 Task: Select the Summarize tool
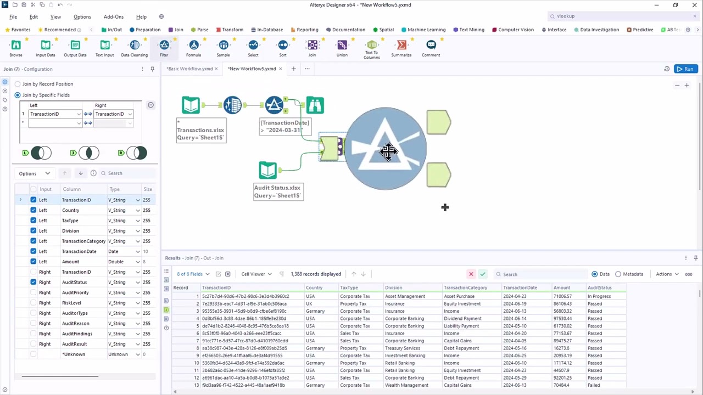click(x=401, y=48)
